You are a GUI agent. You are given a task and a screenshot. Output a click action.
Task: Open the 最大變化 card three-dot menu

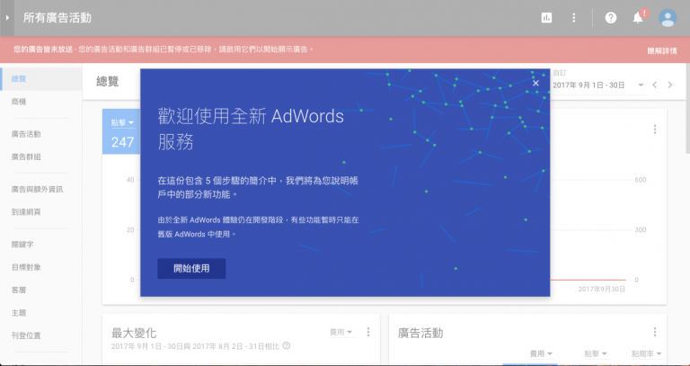tap(368, 332)
